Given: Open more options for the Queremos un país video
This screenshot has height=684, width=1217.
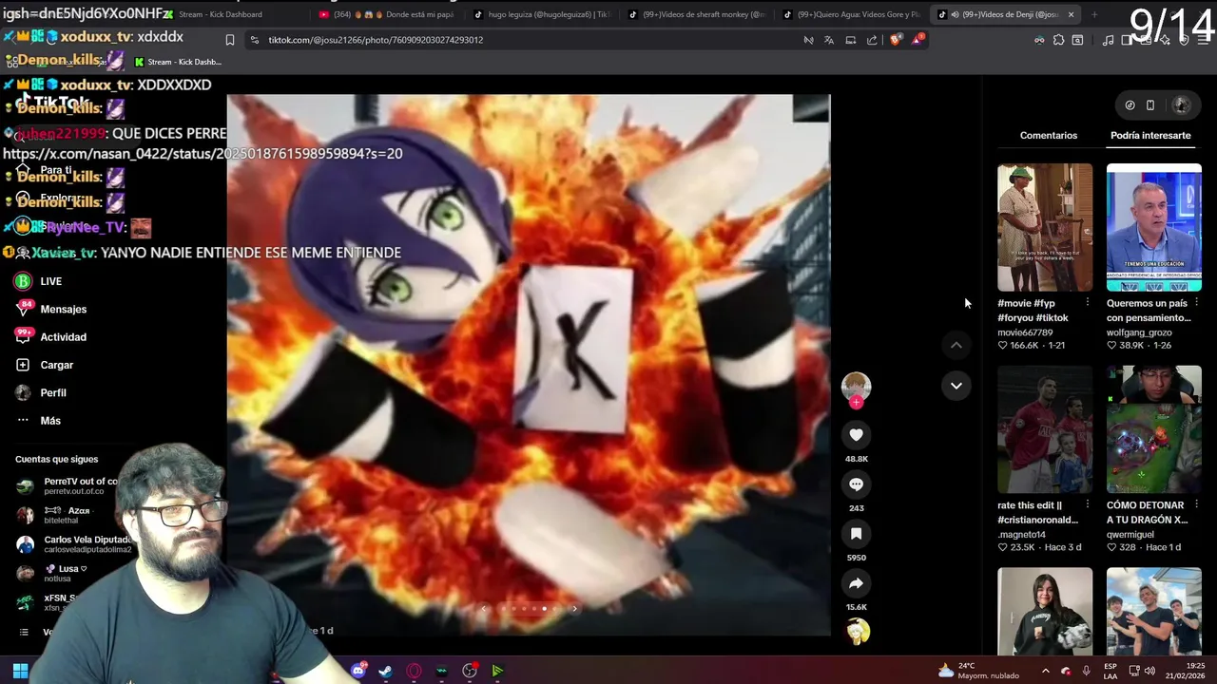Looking at the screenshot, I should (x=1196, y=303).
